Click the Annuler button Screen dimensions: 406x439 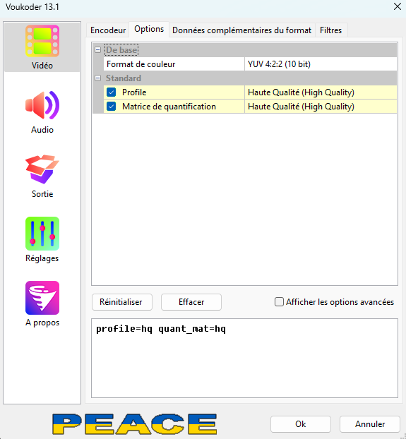[370, 424]
